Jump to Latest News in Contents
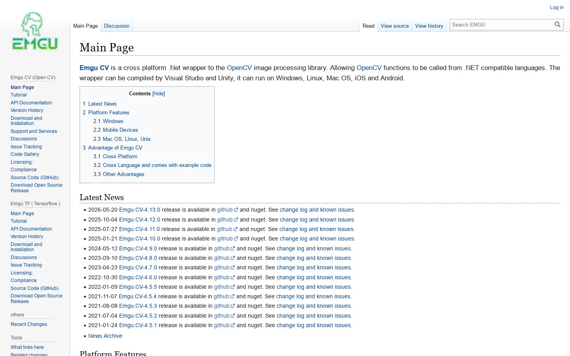This screenshot has height=356, width=570. tap(100, 104)
